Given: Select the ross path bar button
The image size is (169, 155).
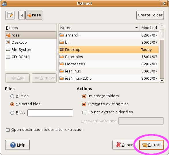Looking at the screenshot, I should (34, 15).
